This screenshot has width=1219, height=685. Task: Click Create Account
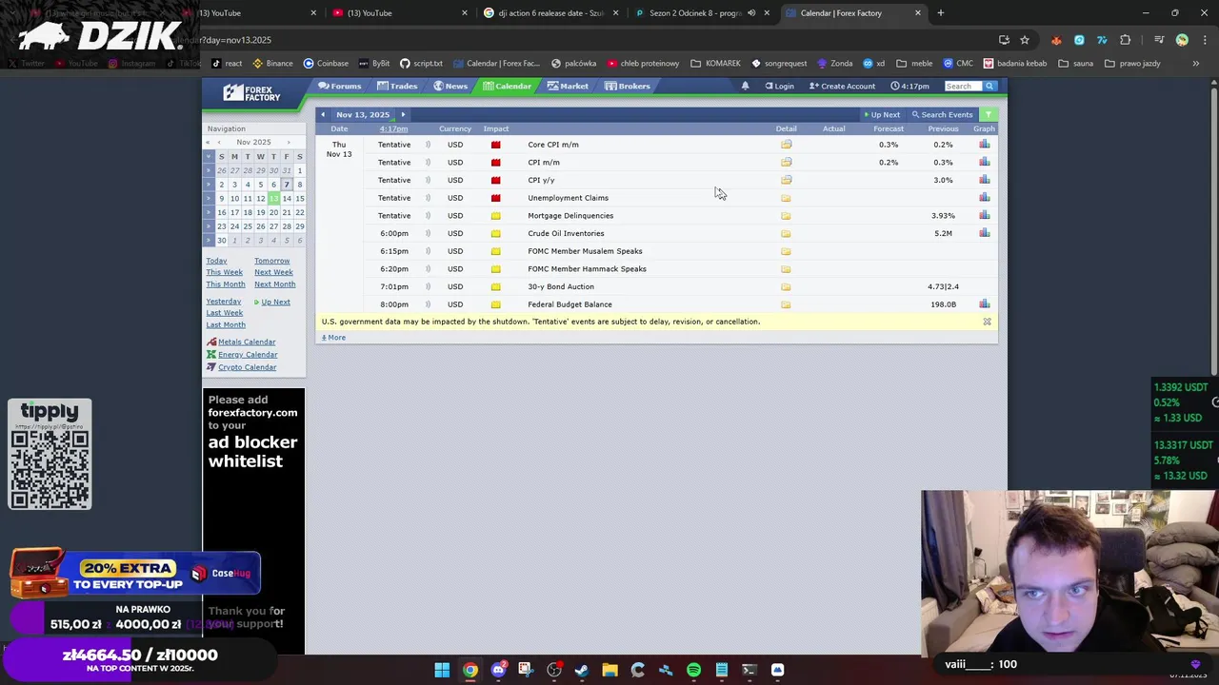click(x=842, y=87)
